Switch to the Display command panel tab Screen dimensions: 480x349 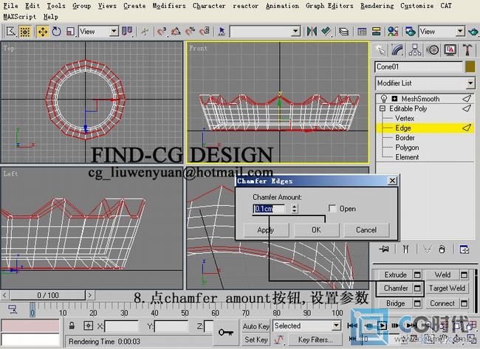click(450, 50)
